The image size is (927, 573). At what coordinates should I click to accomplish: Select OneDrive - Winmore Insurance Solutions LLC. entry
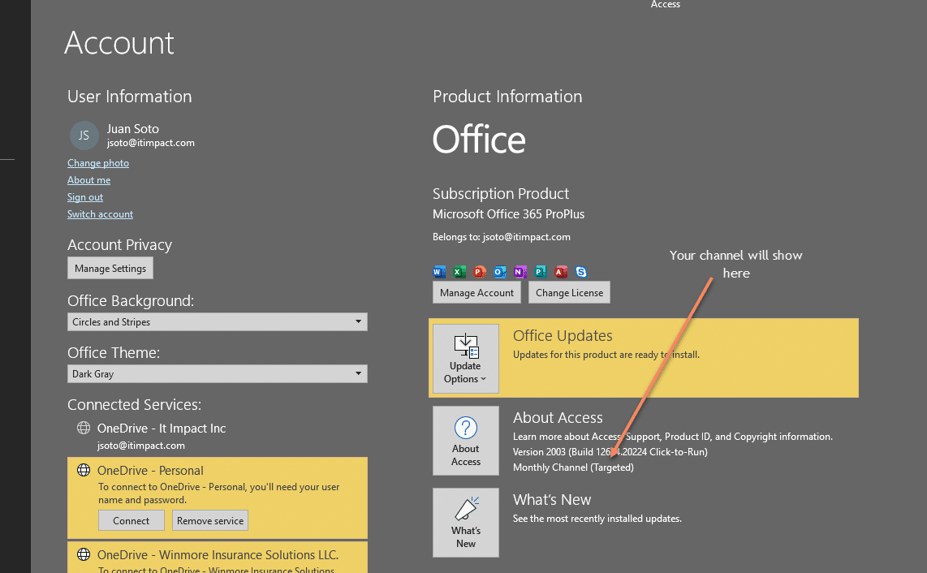(218, 554)
